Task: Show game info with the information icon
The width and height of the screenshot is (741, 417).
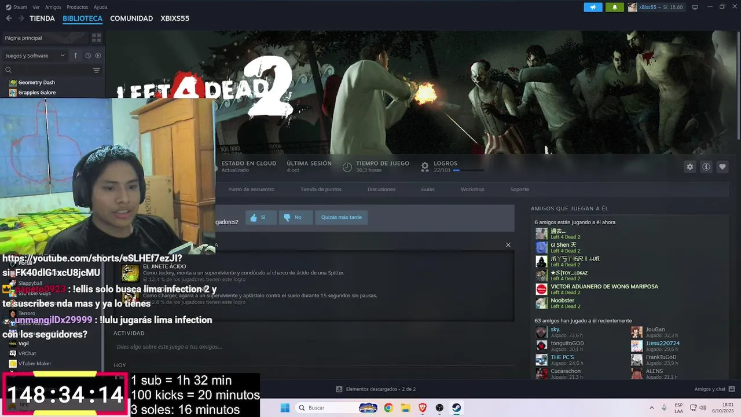Action: [x=706, y=167]
